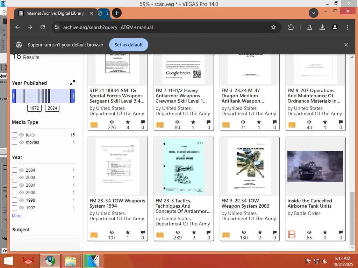358x268 pixels.
Task: Open the Chrome Labs flask icon
Action: [x=310, y=27]
